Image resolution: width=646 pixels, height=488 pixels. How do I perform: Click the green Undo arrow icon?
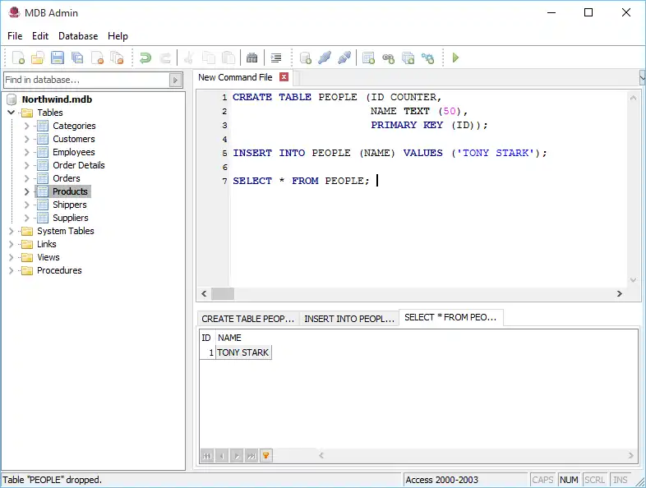tap(145, 58)
